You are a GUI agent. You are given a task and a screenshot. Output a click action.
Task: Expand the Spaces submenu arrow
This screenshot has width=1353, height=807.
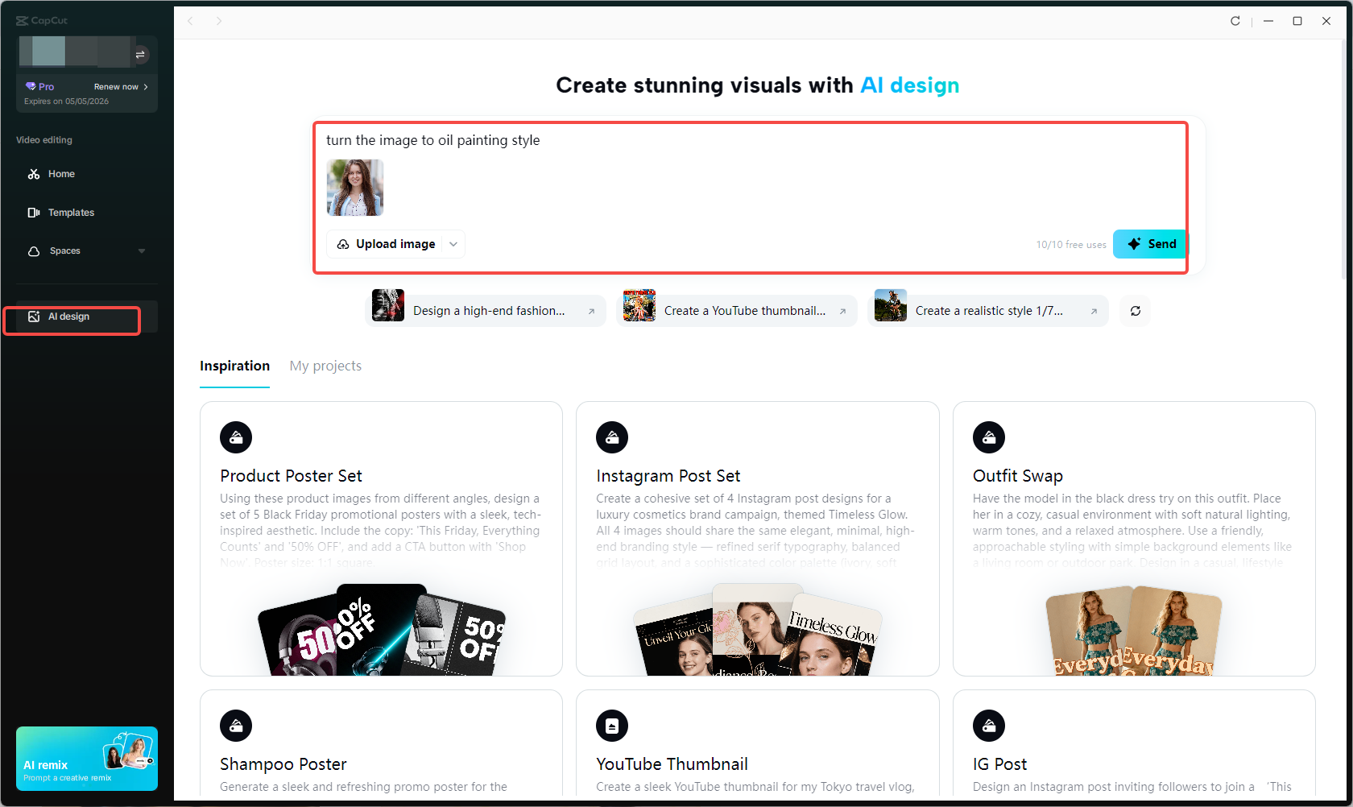(x=142, y=251)
